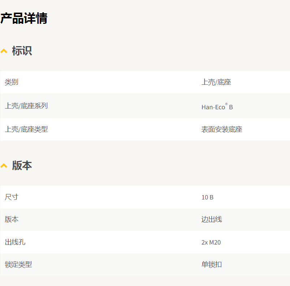
Task: Select the 上壳/底座系列 row label
Action: pos(26,106)
